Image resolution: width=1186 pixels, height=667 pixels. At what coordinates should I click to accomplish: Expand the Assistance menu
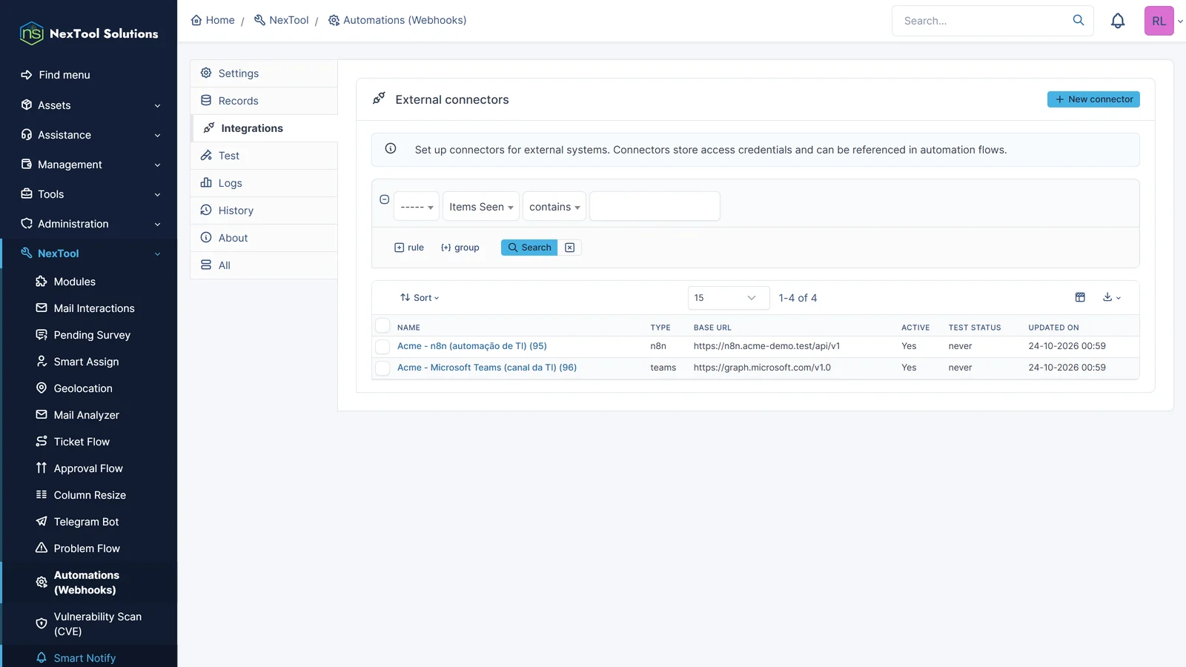pos(90,135)
